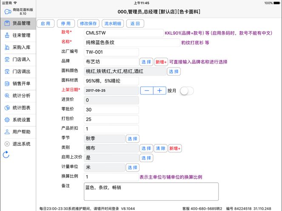Click the 换算比例 field

[x=111, y=177]
